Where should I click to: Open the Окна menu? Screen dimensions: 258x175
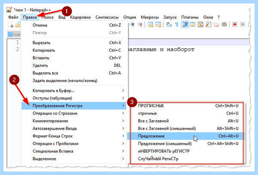tap(208, 17)
